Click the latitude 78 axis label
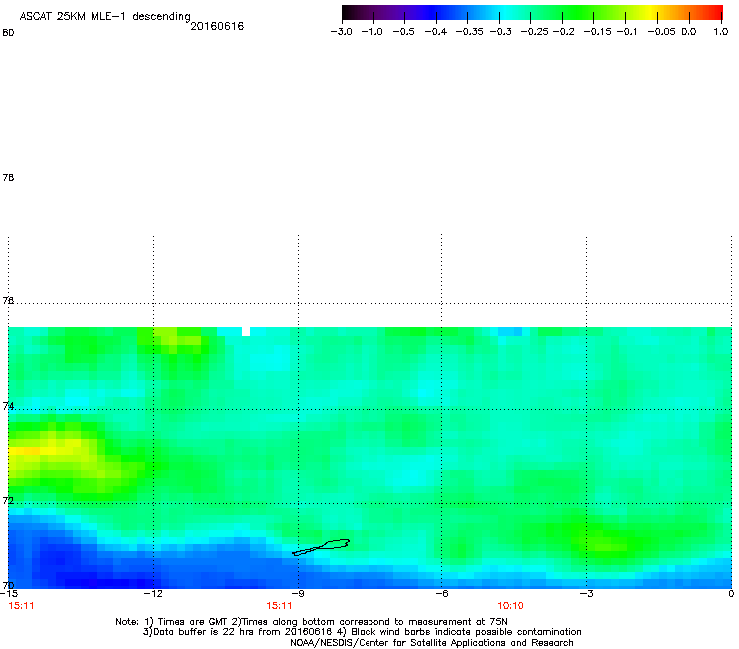Image resolution: width=739 pixels, height=649 pixels. 8,178
